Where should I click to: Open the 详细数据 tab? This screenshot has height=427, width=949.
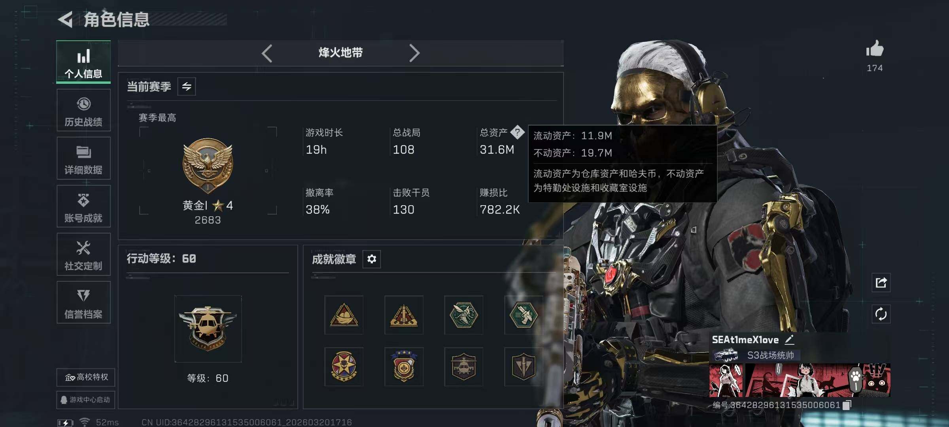tap(83, 158)
